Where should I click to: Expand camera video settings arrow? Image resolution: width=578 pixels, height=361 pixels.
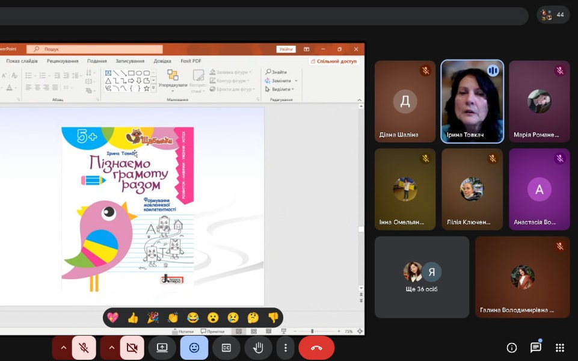(111, 348)
